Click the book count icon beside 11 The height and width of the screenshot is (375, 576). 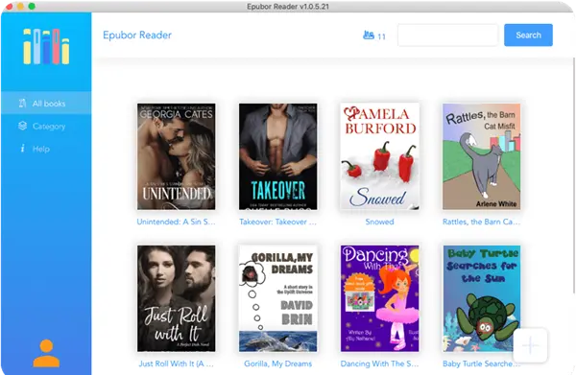368,35
